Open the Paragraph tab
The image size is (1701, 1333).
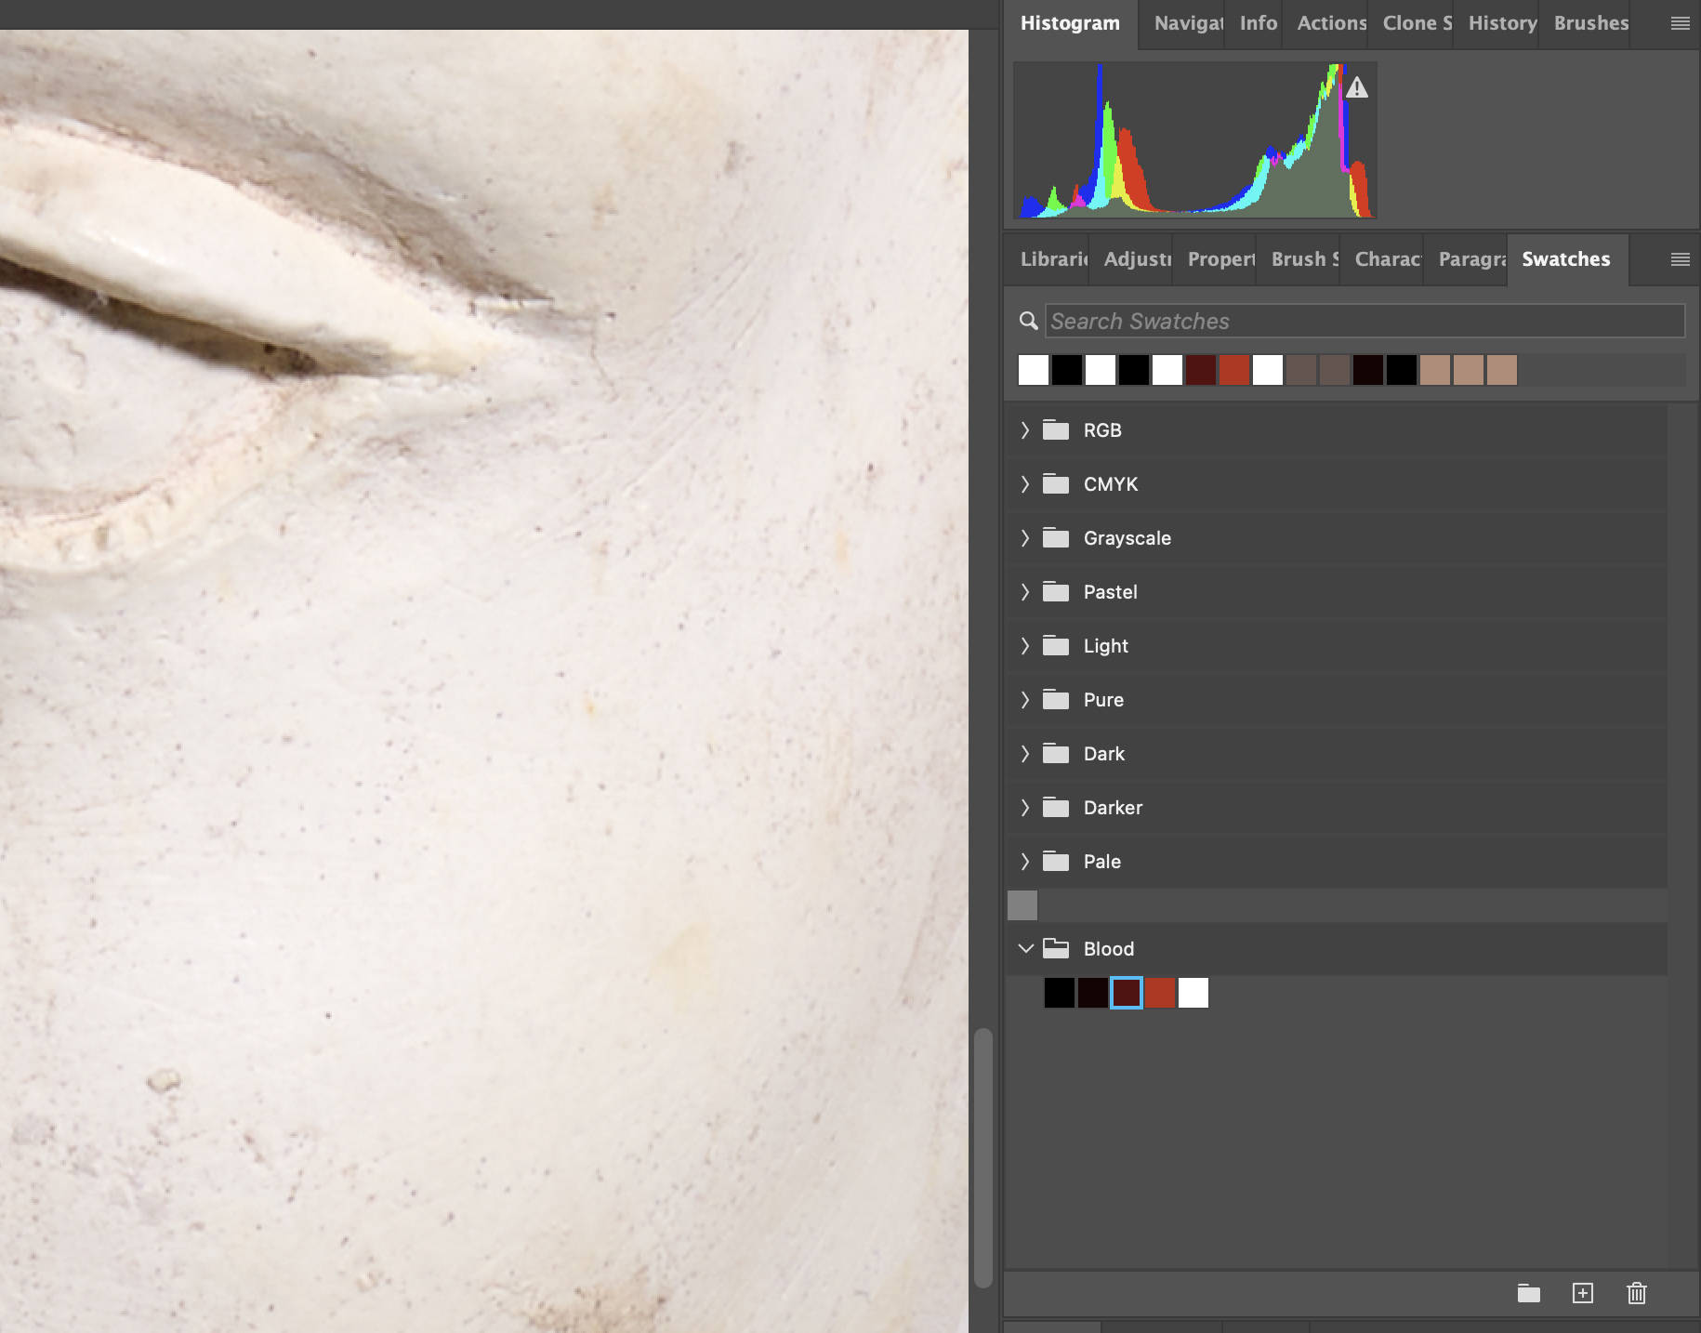tap(1471, 259)
